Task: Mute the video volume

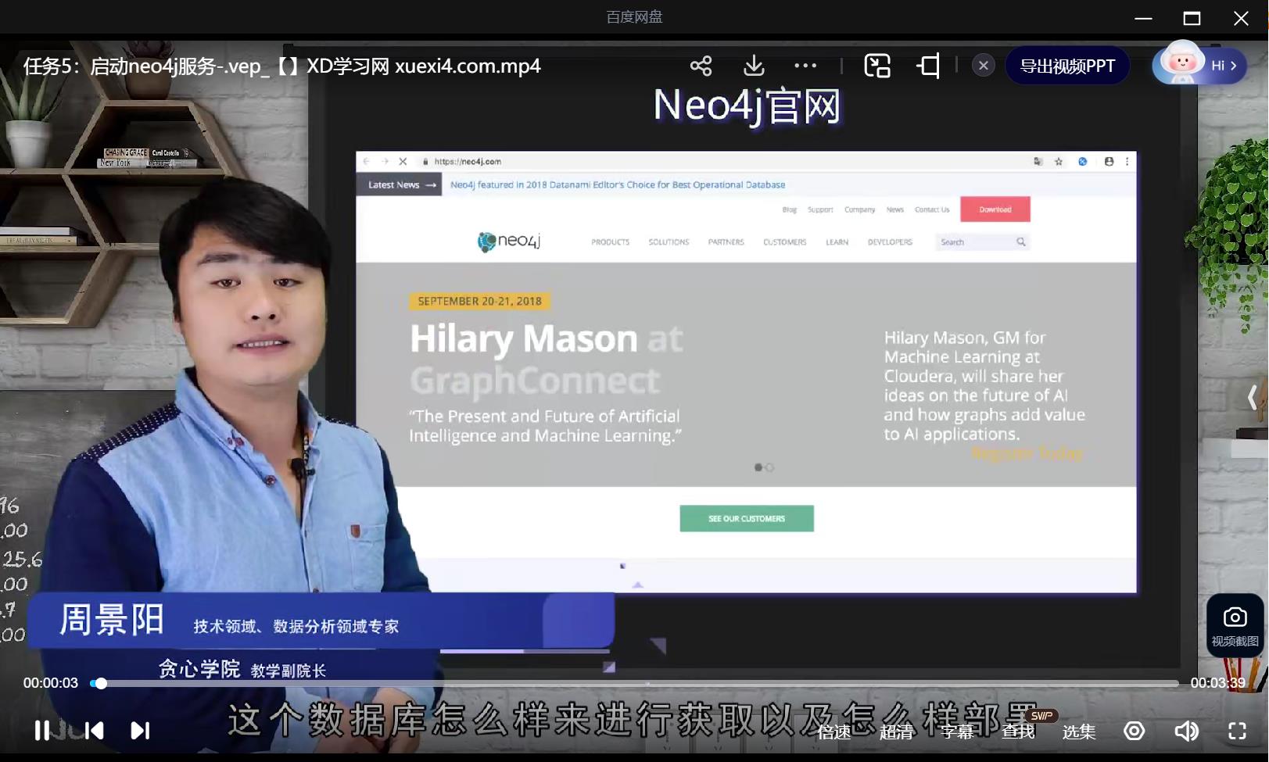Action: 1186,731
